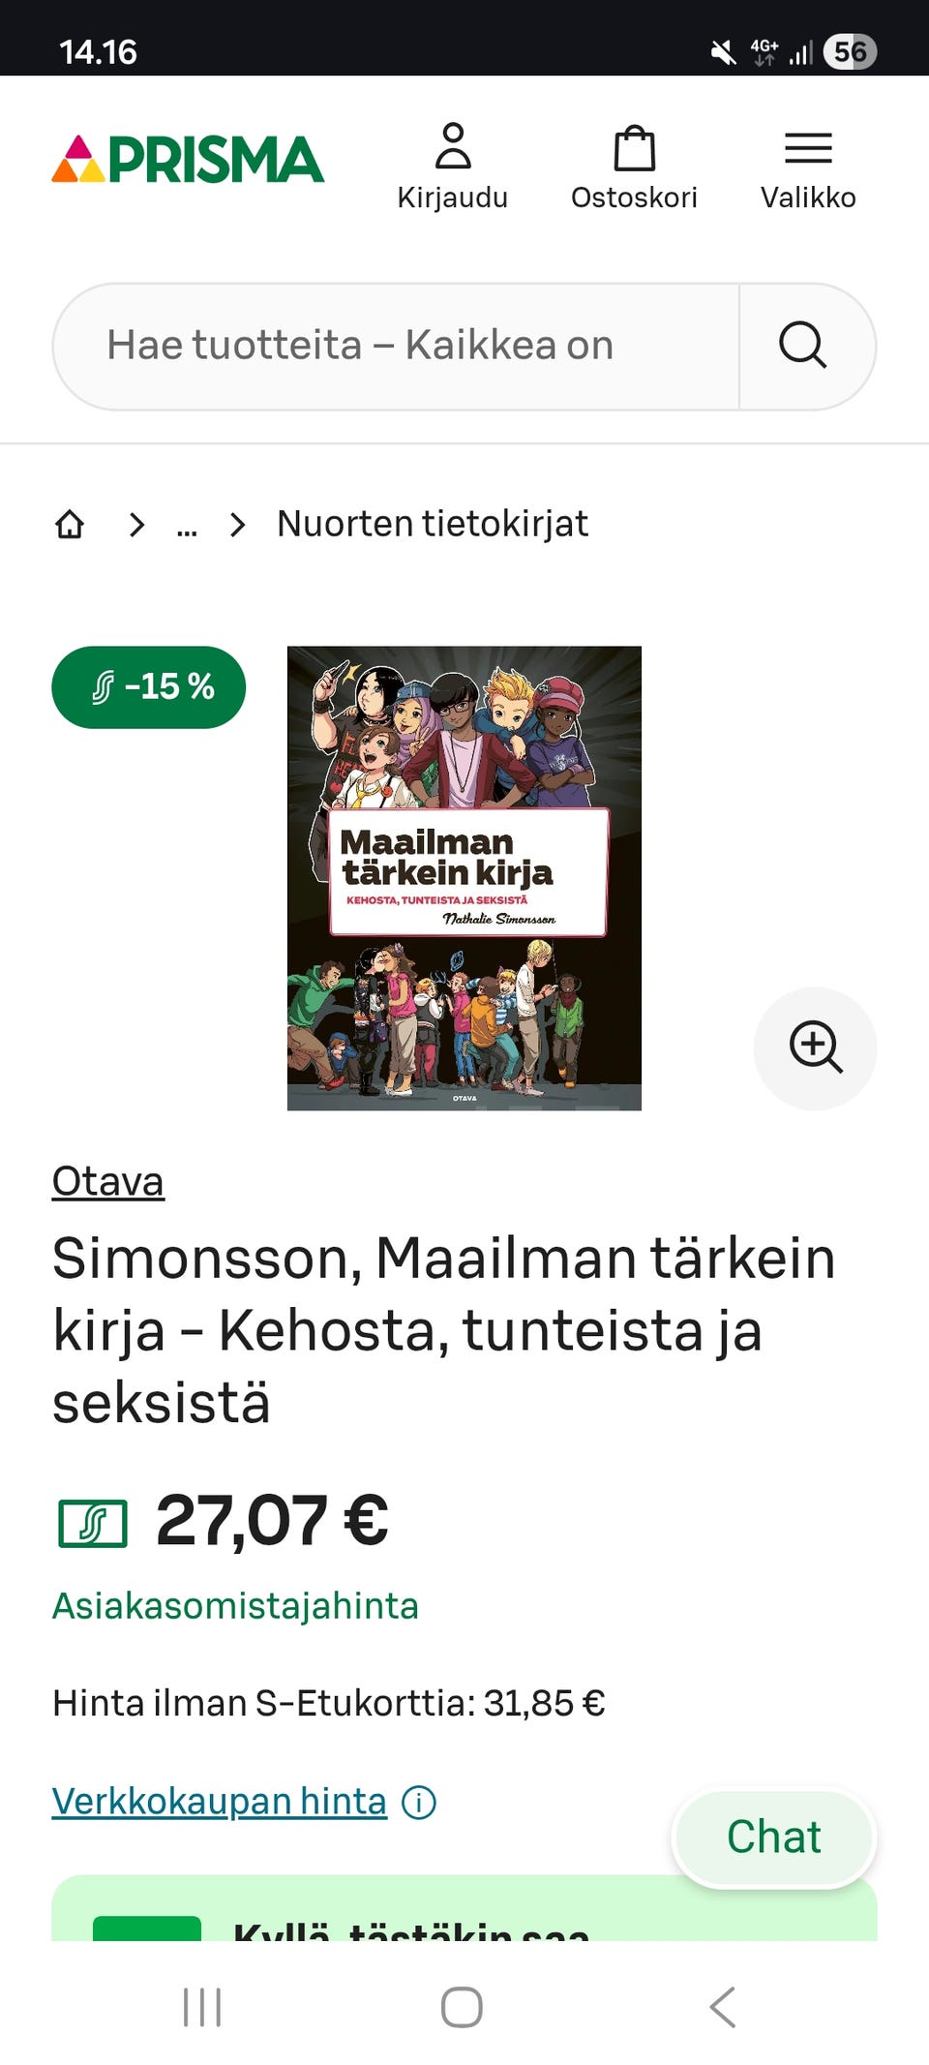Tap the -15 % S-bonus discount badge
The width and height of the screenshot is (929, 2065).
[x=149, y=687]
